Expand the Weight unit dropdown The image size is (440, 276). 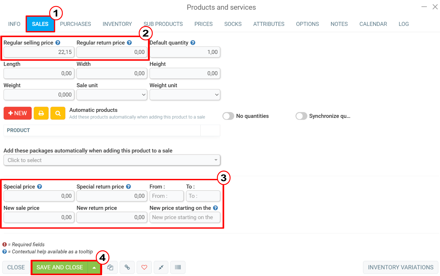185,95
